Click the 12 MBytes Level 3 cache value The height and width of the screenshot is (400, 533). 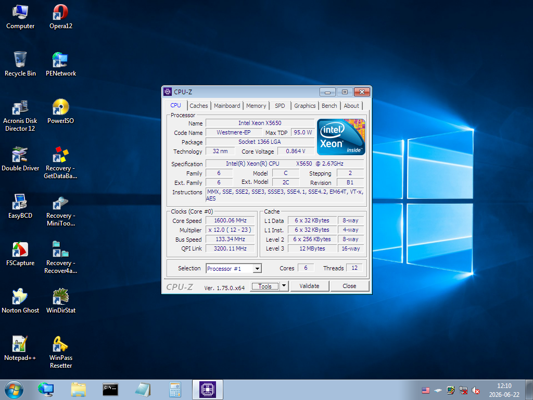pos(312,248)
